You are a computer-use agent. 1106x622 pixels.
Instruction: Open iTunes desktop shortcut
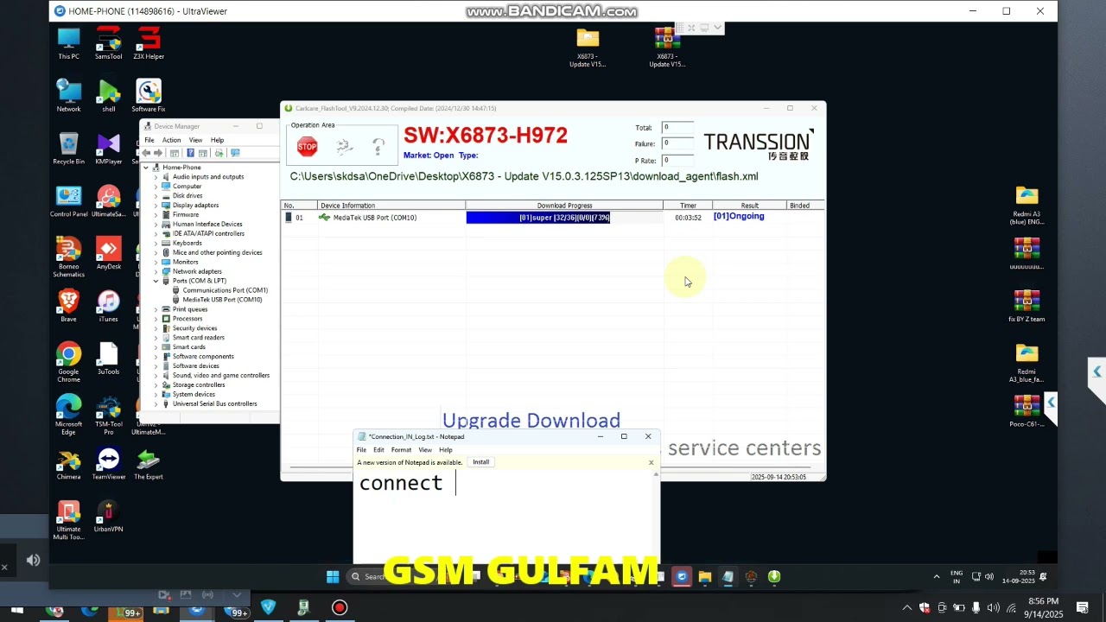click(x=108, y=307)
